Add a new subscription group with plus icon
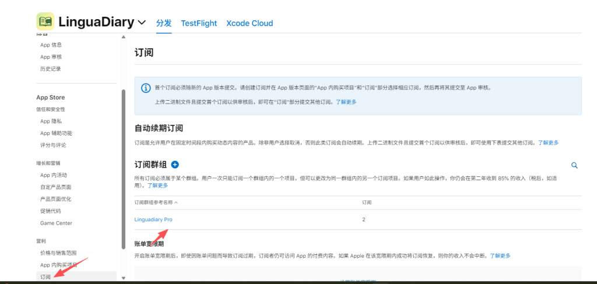Viewport: 597px width, 284px height. click(x=175, y=165)
